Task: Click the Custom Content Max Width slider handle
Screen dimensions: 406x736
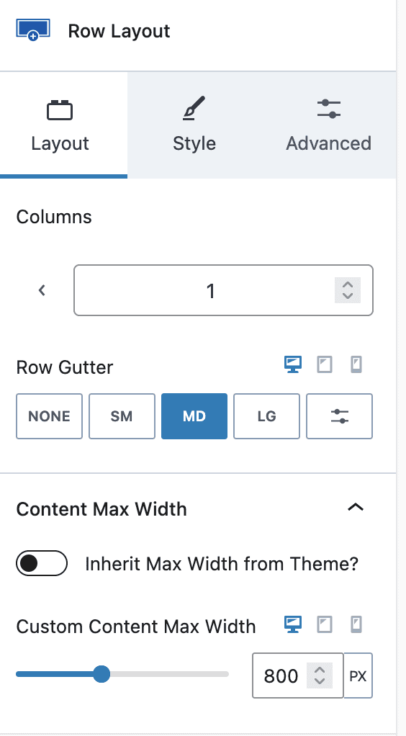Action: point(101,674)
